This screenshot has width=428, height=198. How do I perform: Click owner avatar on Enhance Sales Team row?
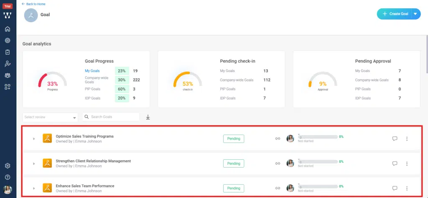pos(290,188)
